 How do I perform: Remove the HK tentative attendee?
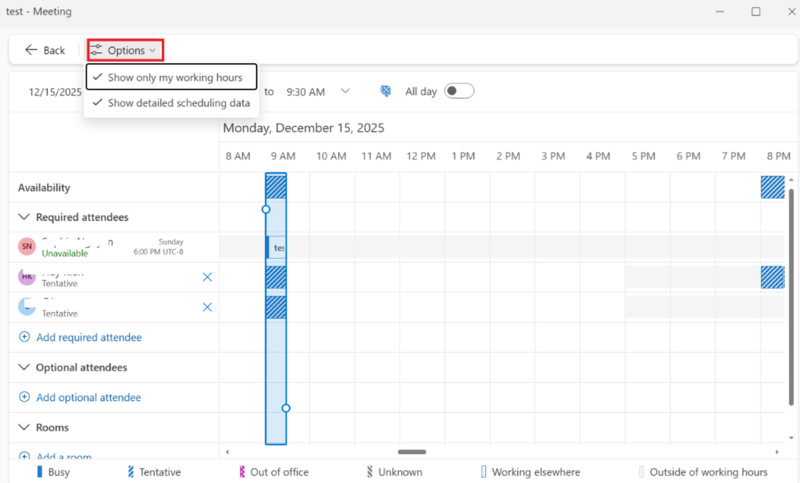coord(207,277)
